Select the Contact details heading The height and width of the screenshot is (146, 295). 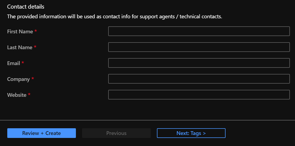click(26, 7)
